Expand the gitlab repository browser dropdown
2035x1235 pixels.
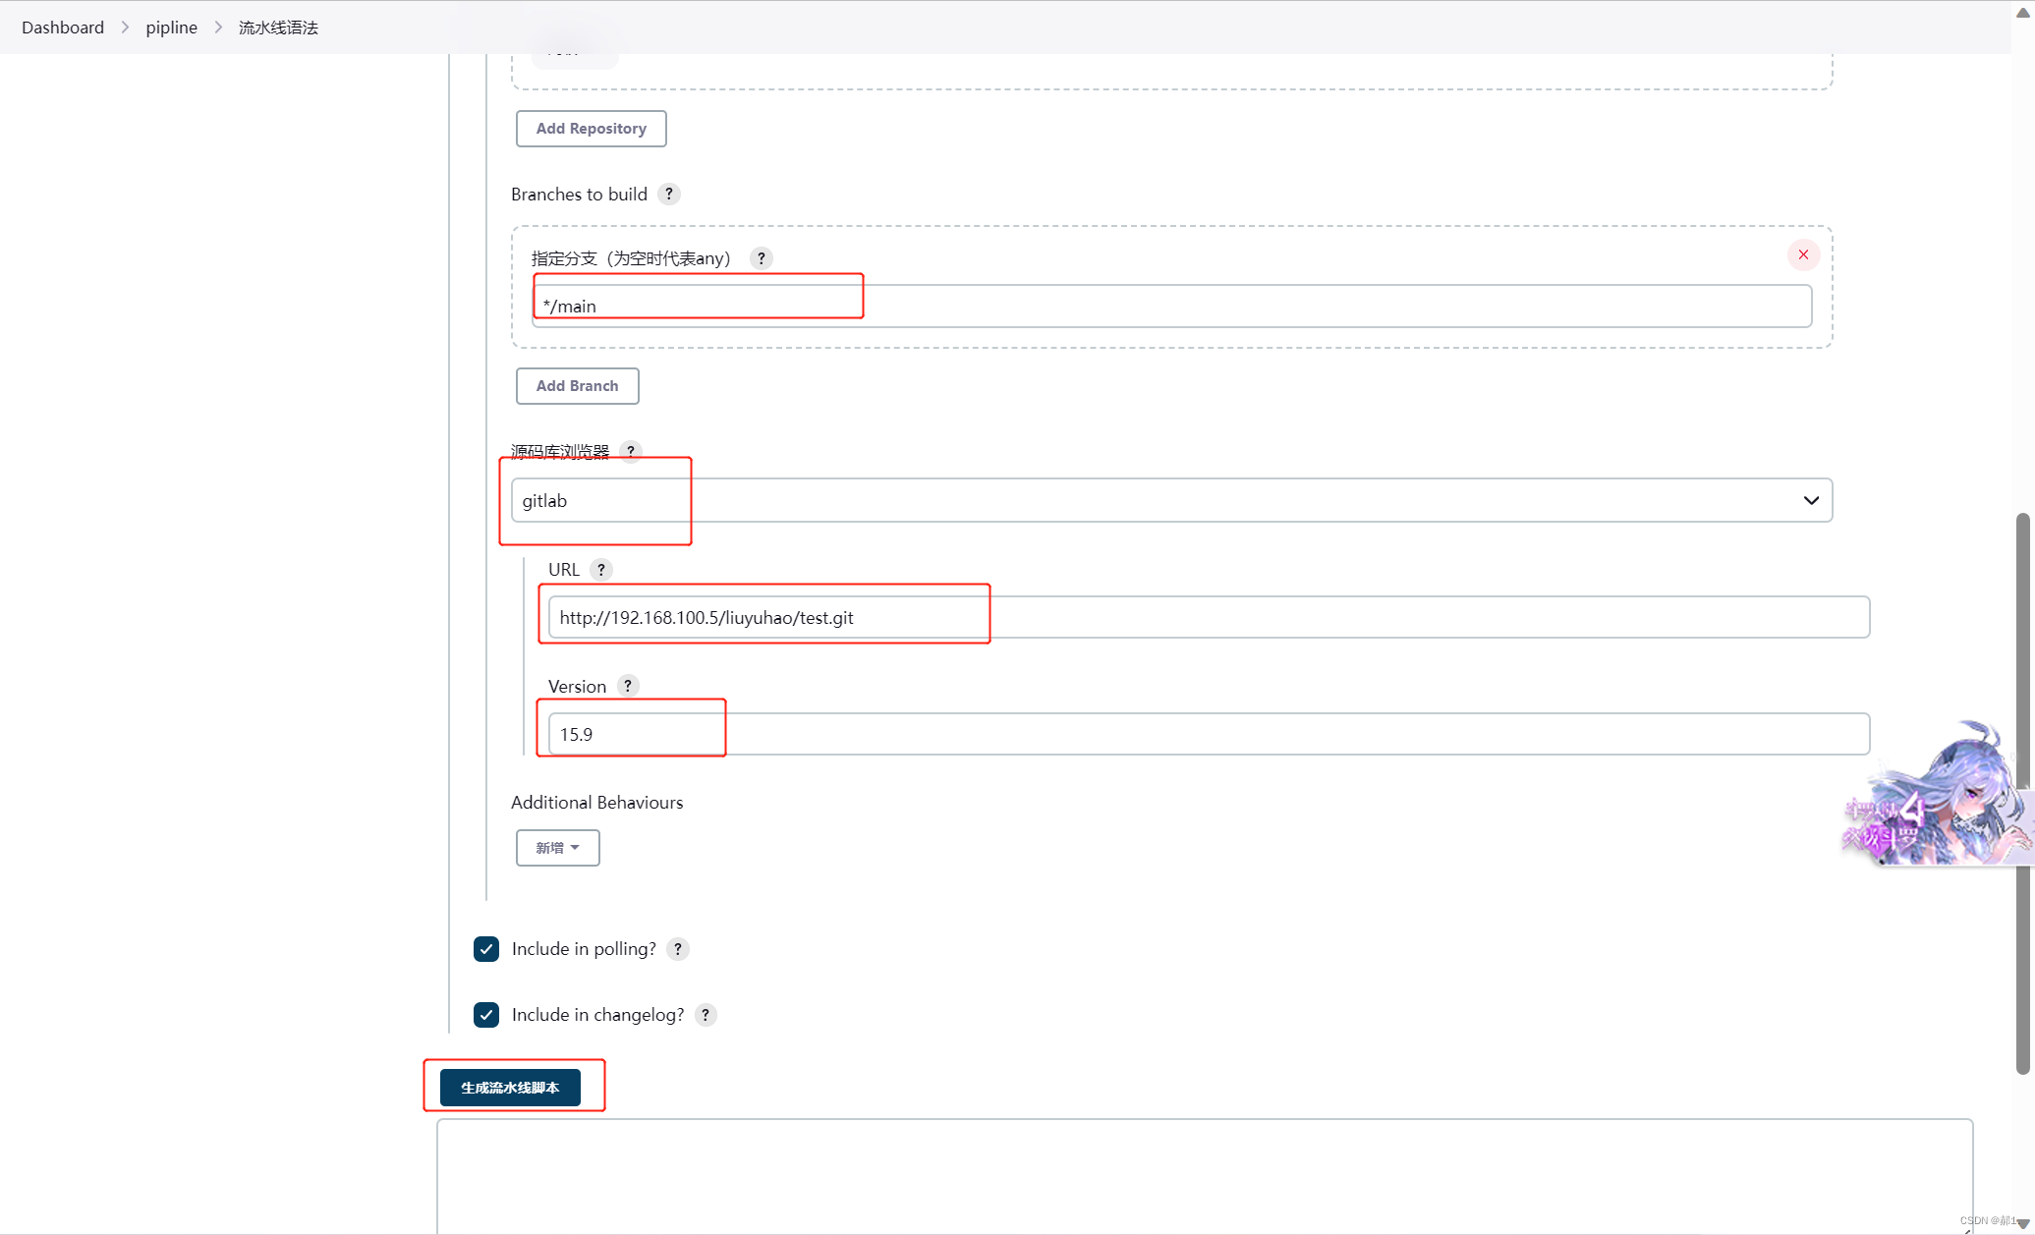[1810, 500]
